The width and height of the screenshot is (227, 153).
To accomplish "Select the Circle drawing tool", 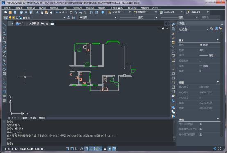I will tap(4, 52).
